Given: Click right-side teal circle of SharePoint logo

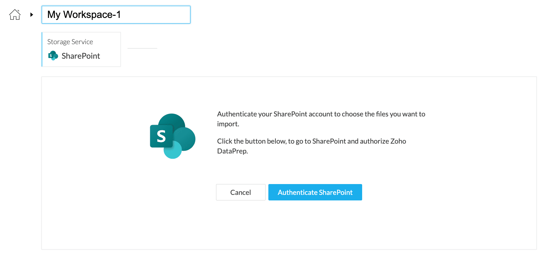Looking at the screenshot, I should (187, 138).
